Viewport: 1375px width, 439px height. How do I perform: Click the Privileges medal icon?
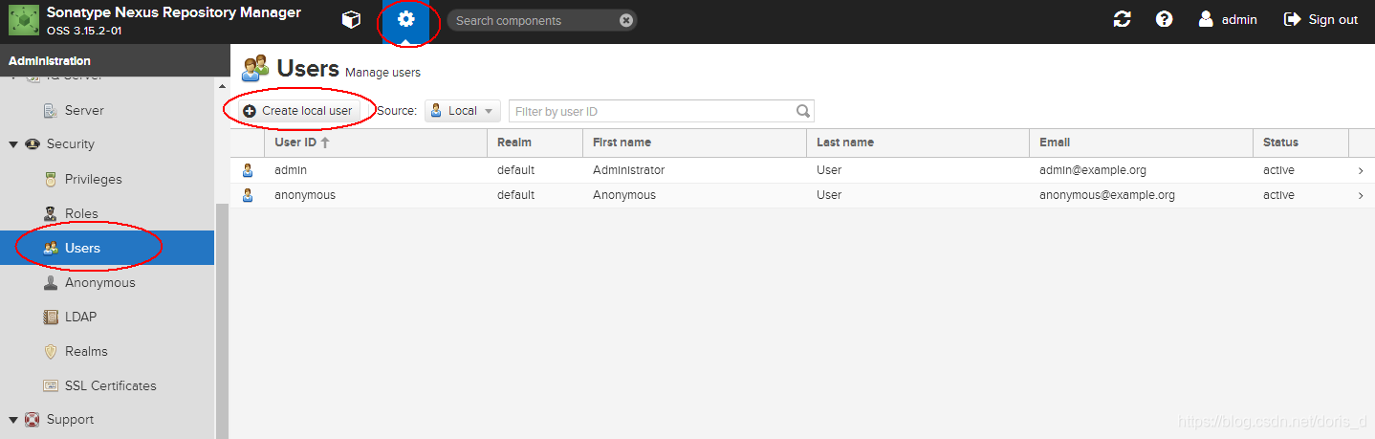(x=52, y=179)
